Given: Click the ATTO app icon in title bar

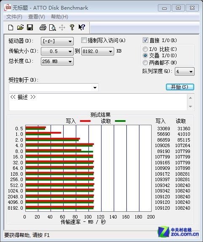Looking at the screenshot, I should 8,8.
